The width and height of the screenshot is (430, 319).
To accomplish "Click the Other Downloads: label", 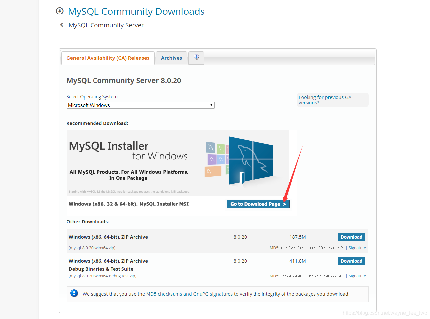I will [x=88, y=222].
